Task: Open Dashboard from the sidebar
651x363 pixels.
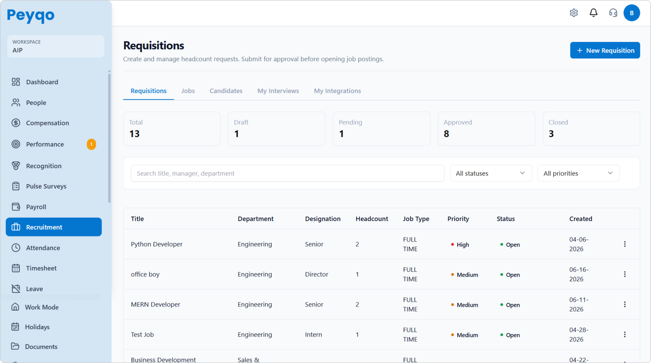Action: (x=54, y=82)
